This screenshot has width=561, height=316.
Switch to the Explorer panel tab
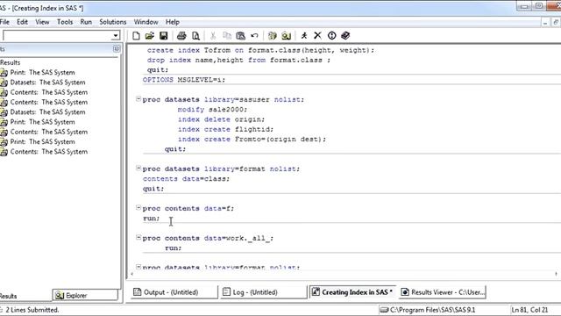coord(85,295)
